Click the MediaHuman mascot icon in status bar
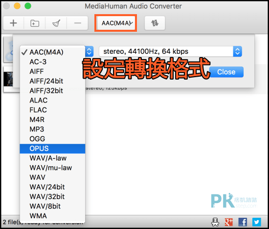 pos(215,222)
